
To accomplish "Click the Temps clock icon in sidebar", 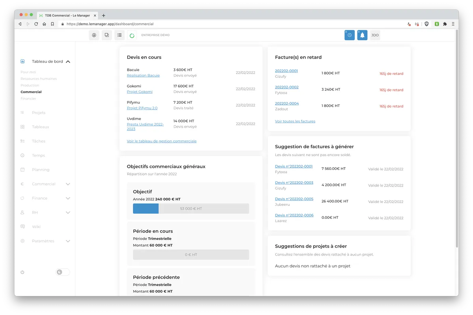I will [x=22, y=155].
